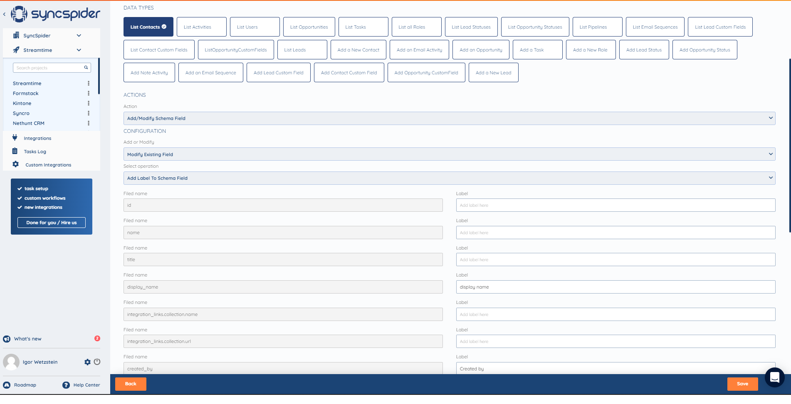Click the Help Center question mark icon
Screen dimensions: 791x404
tap(66, 385)
